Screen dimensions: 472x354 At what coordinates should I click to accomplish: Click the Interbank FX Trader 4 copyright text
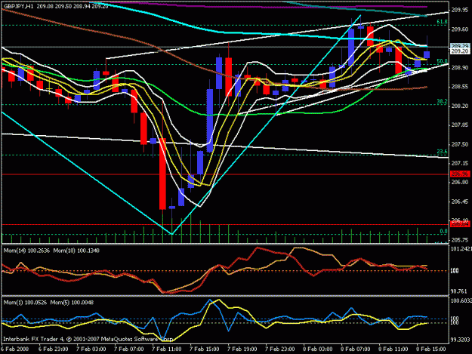tap(88, 339)
